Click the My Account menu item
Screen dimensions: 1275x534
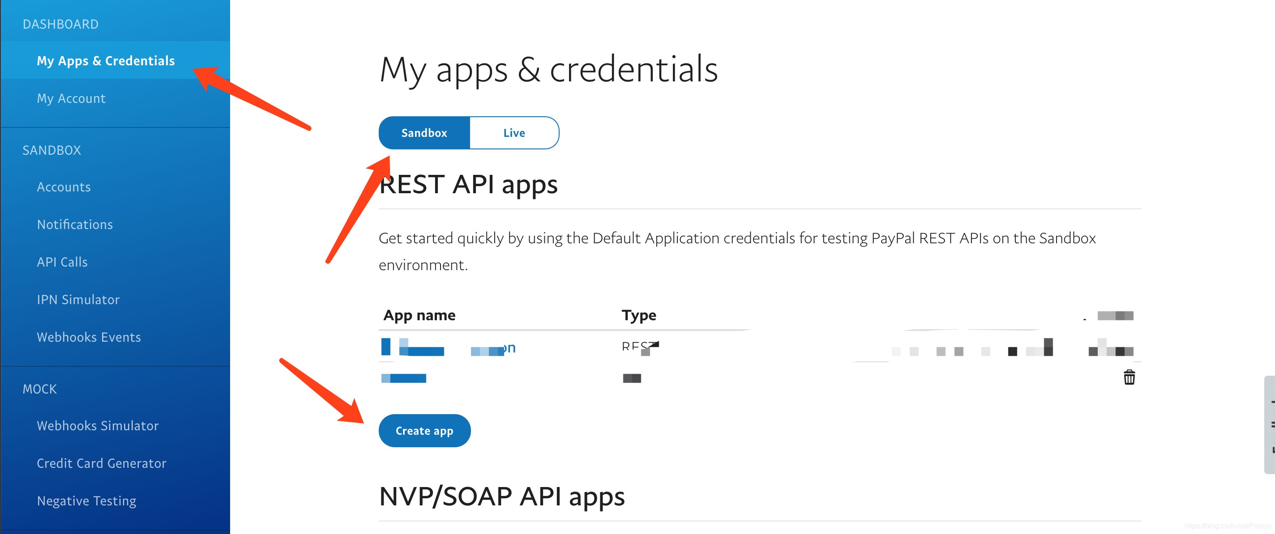click(x=73, y=98)
